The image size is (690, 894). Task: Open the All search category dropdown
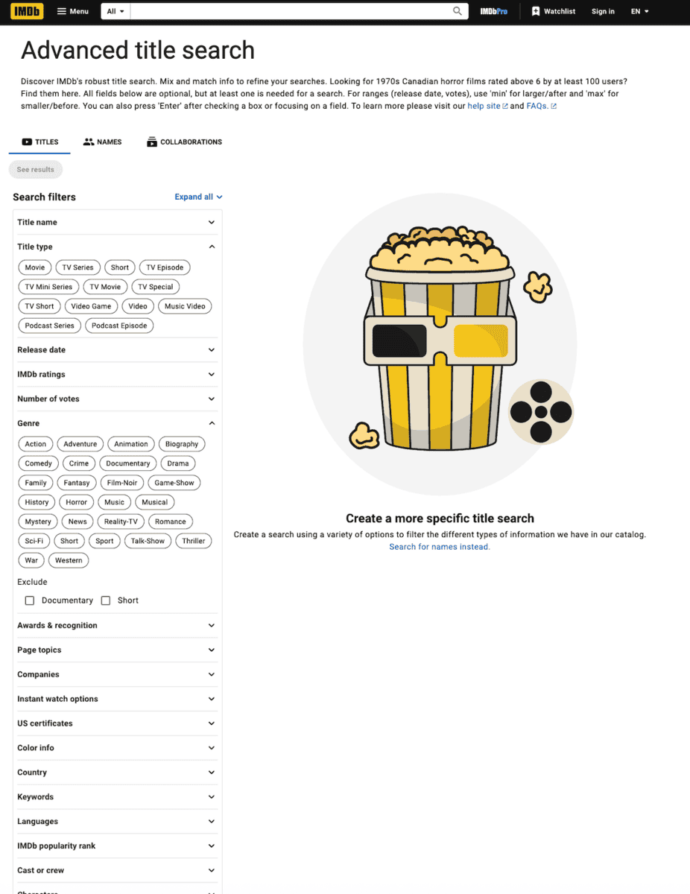(x=115, y=11)
